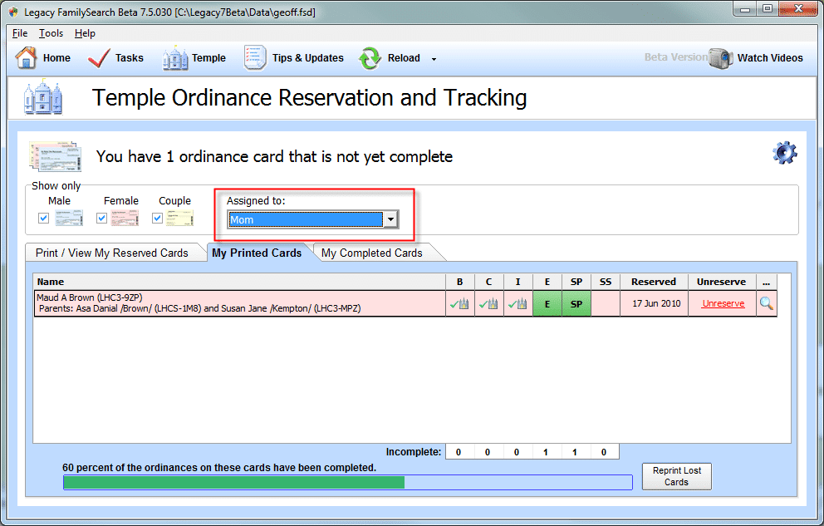Screen dimensions: 824x526
Task: Select the My Printed Cards tab
Action: coord(257,253)
